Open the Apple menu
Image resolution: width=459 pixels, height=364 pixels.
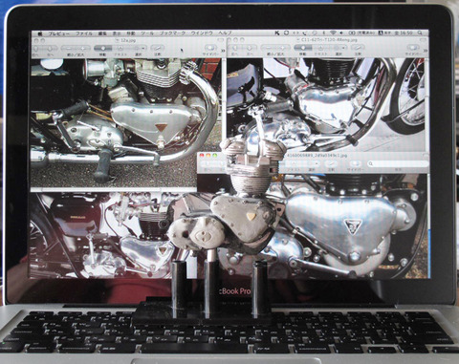pos(39,33)
